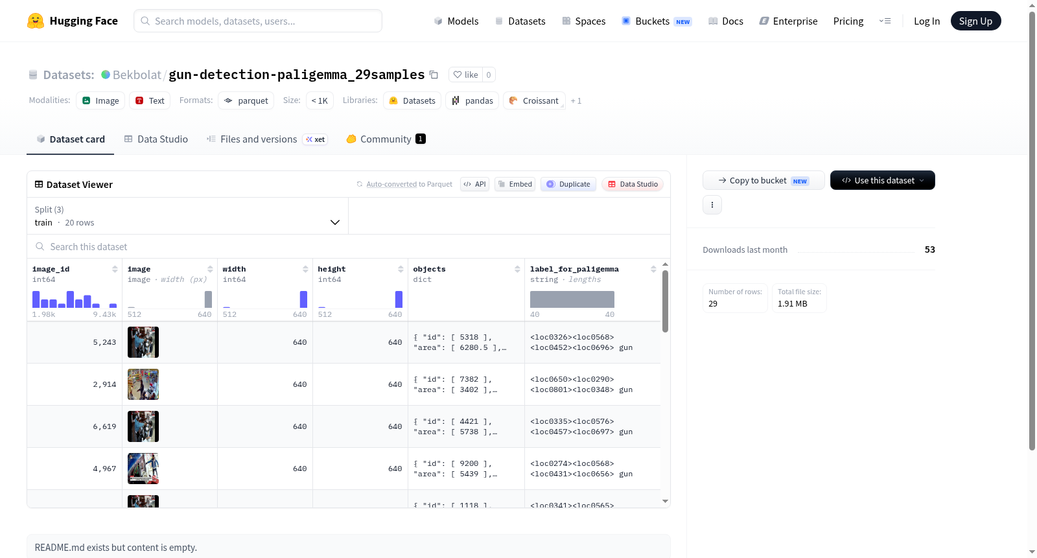Click the Sign Up button

click(x=975, y=21)
